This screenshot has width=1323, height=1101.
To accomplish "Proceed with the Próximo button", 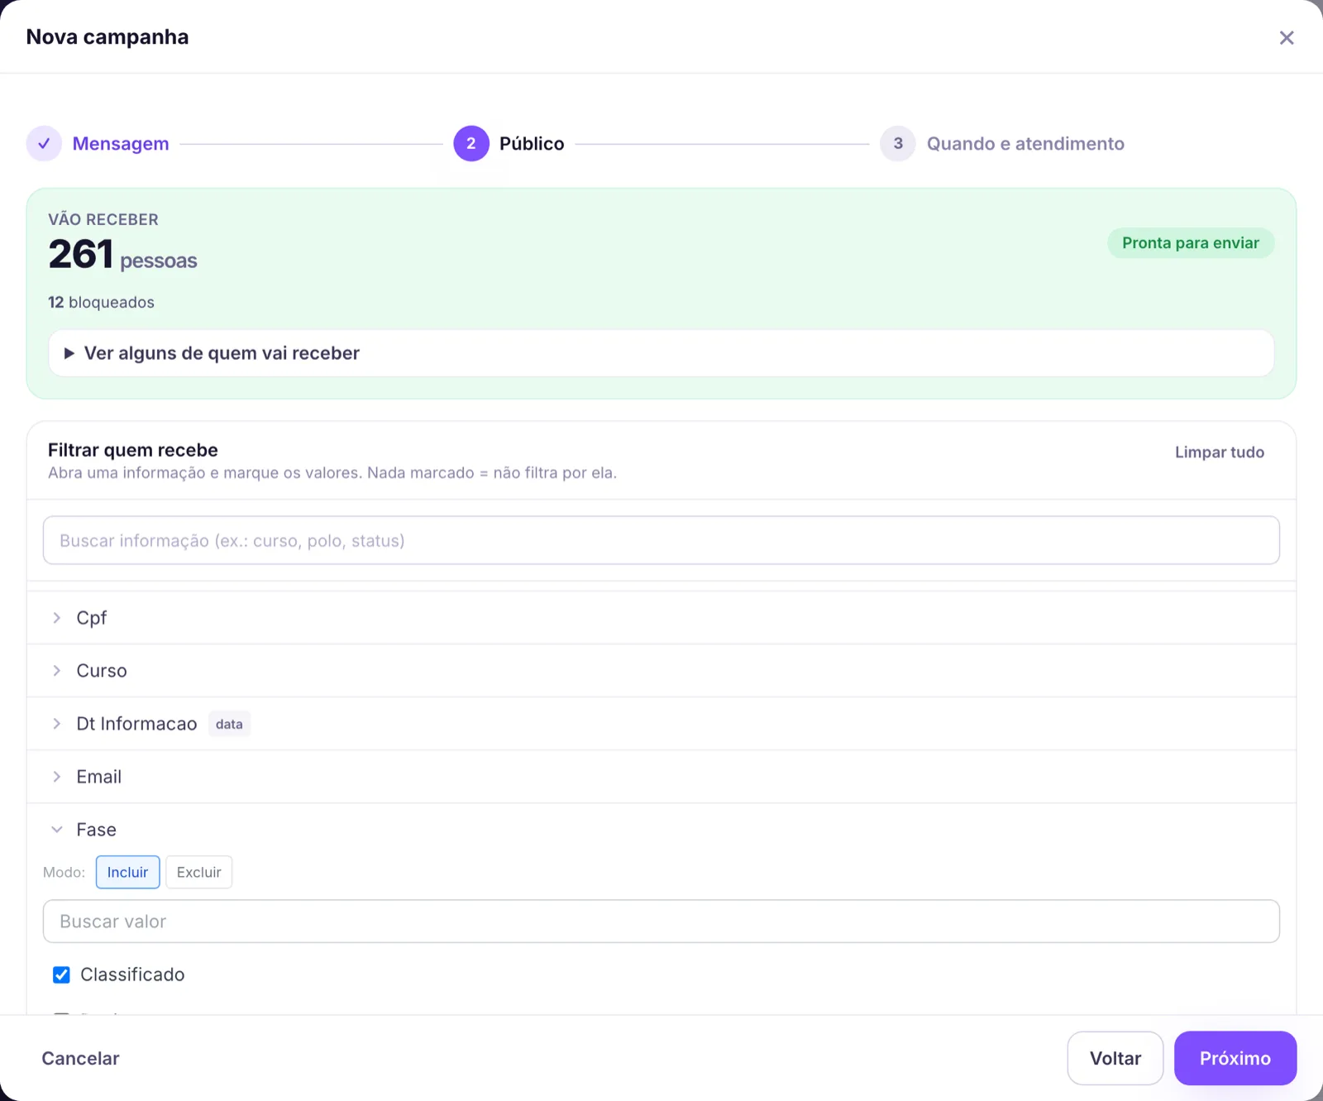I will (x=1235, y=1058).
